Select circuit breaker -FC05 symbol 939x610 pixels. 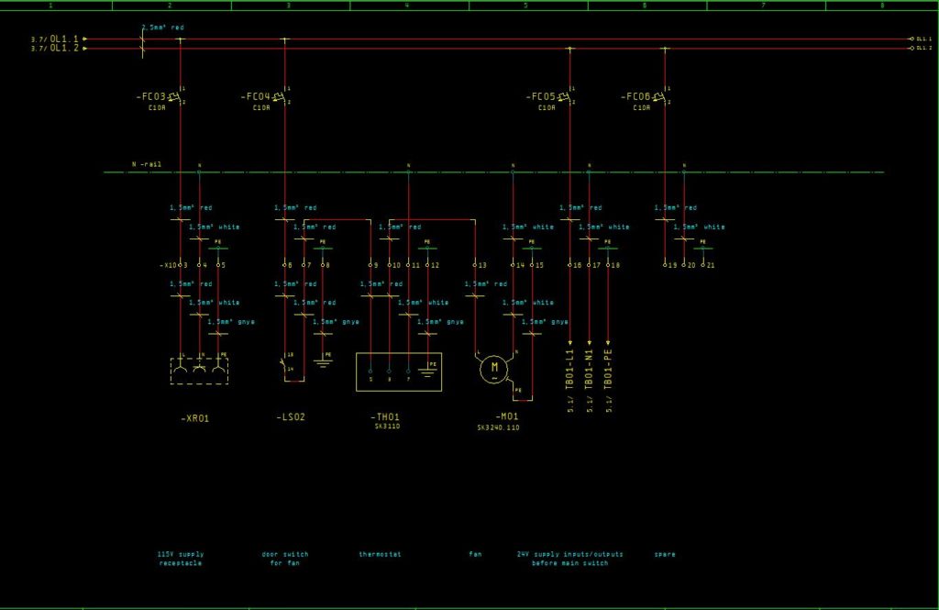[x=562, y=94]
